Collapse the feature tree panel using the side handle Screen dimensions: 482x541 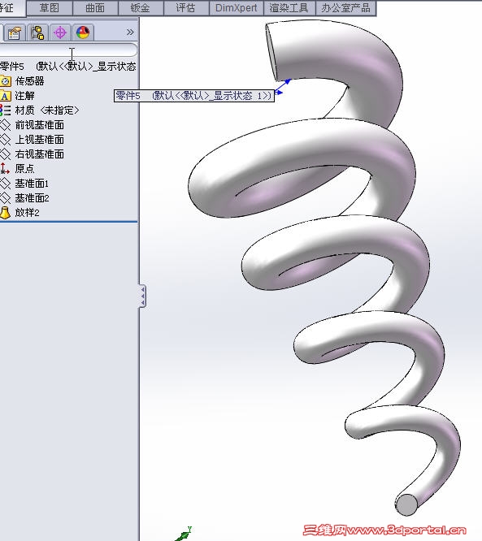click(142, 296)
